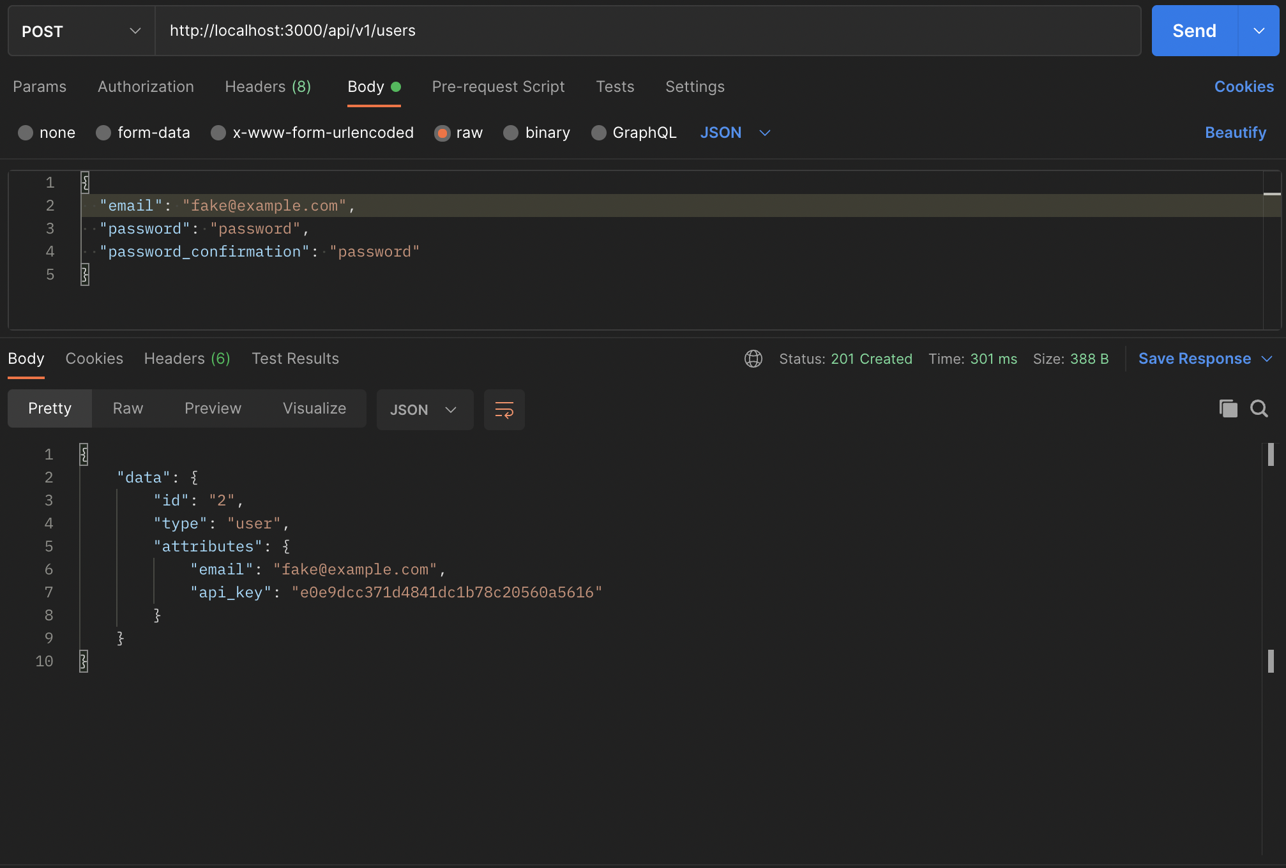
Task: Click the Cookies link
Action: [1244, 87]
